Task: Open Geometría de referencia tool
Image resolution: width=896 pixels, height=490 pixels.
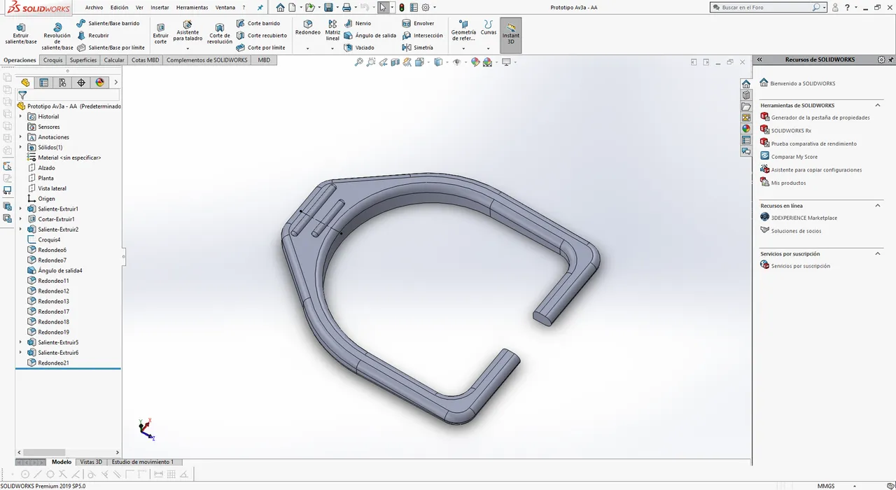Action: 463,30
